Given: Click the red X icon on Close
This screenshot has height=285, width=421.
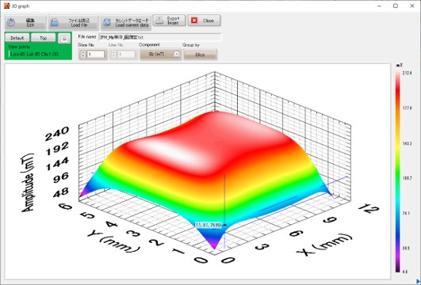Looking at the screenshot, I should [x=194, y=21].
